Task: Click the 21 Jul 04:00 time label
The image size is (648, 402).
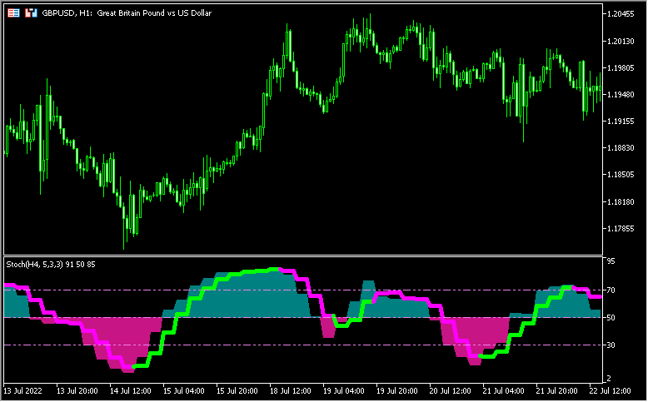Action: pyautogui.click(x=504, y=391)
